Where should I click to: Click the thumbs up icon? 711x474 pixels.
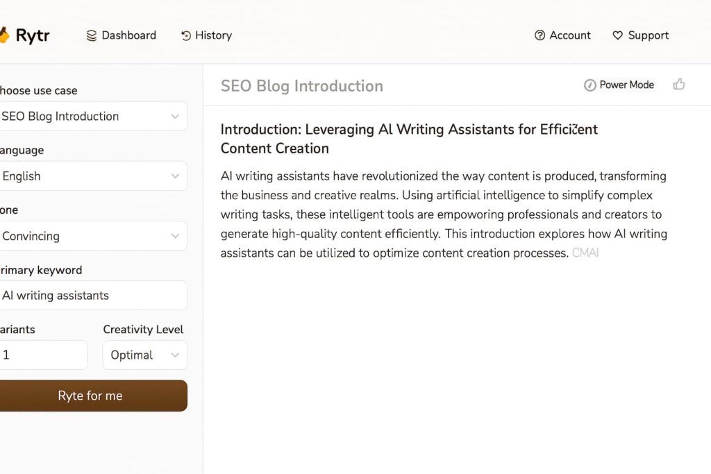pos(679,84)
